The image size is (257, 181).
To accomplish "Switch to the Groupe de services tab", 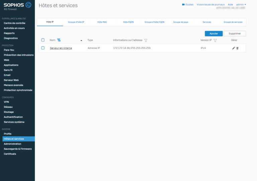I will tap(233, 22).
